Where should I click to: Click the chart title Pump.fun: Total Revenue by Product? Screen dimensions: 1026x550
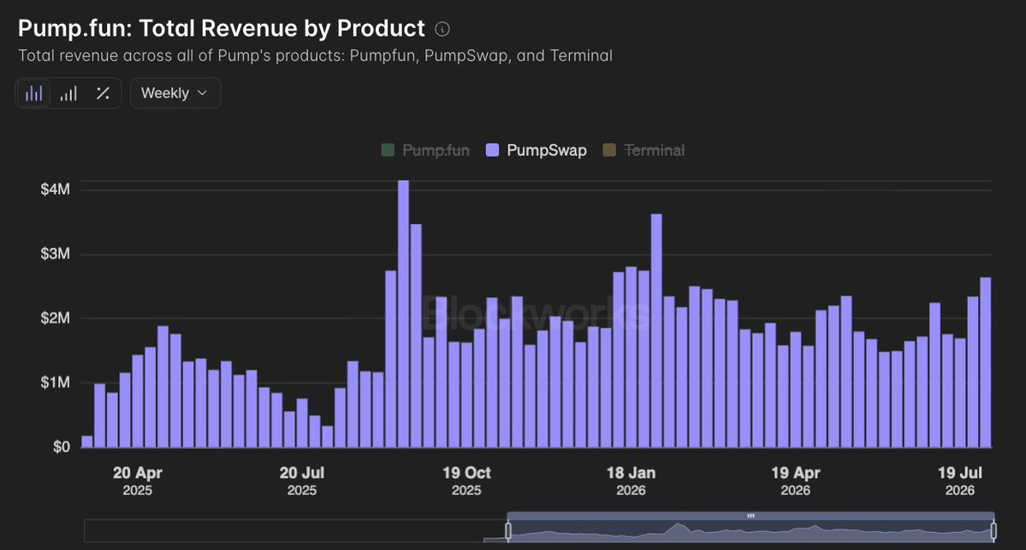click(221, 29)
